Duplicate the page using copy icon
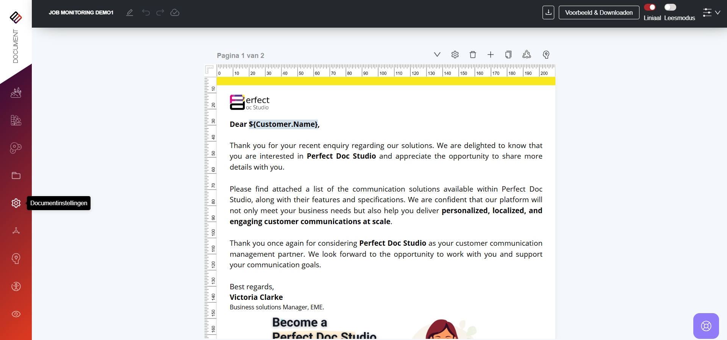Screen dimensions: 727x340 click(x=508, y=55)
